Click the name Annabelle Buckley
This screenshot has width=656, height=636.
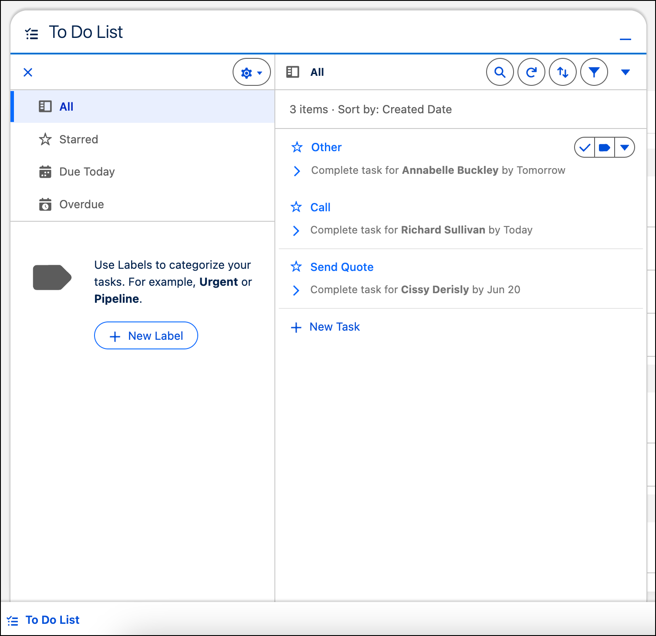450,170
